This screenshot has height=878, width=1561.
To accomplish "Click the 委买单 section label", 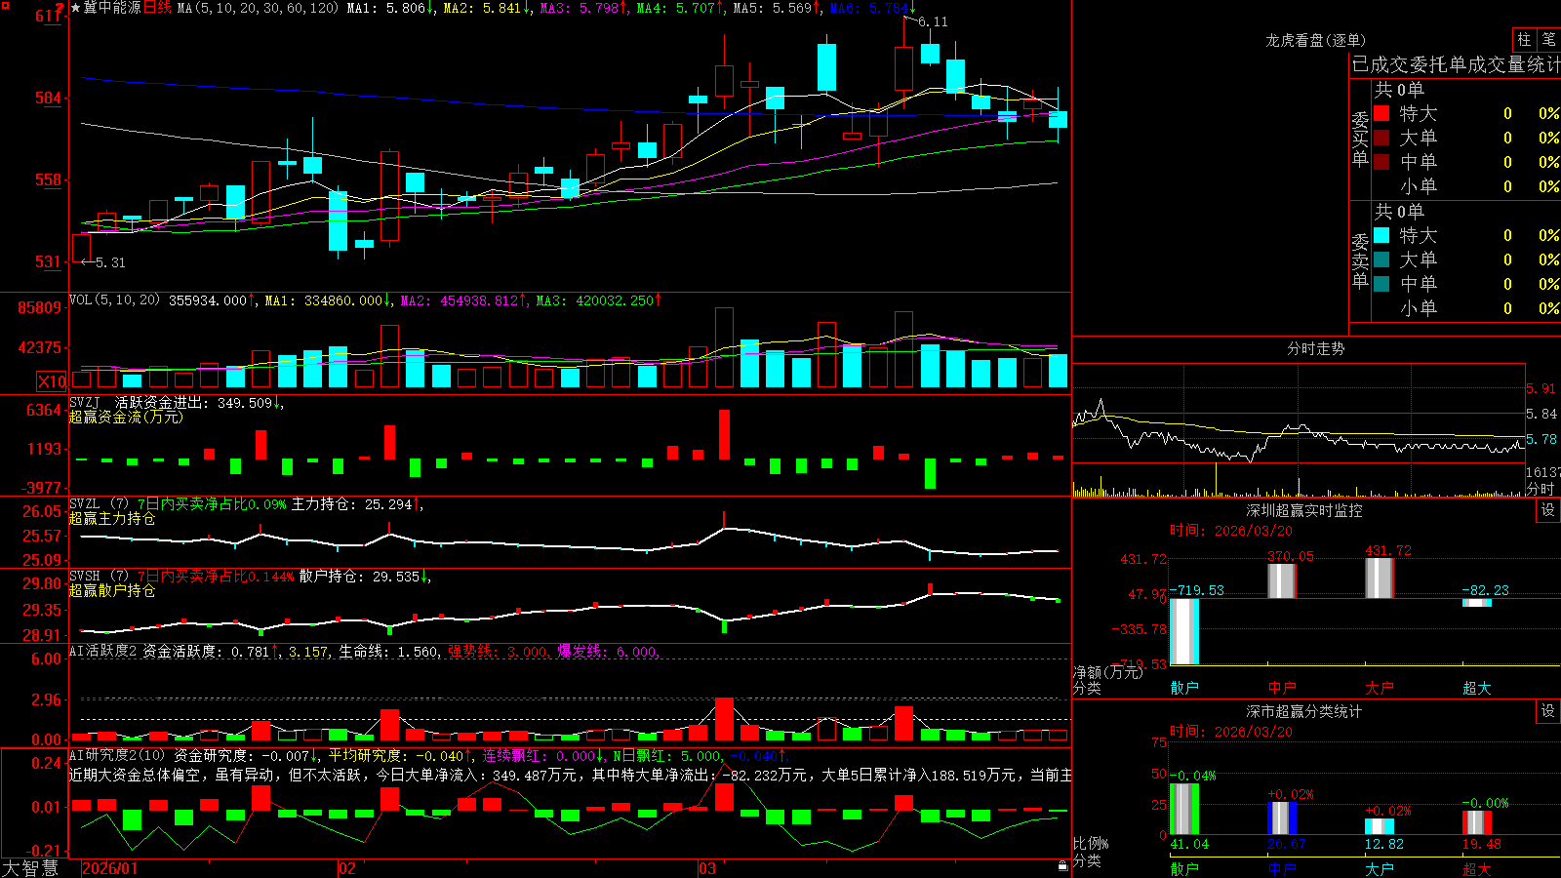I will pyautogui.click(x=1360, y=139).
